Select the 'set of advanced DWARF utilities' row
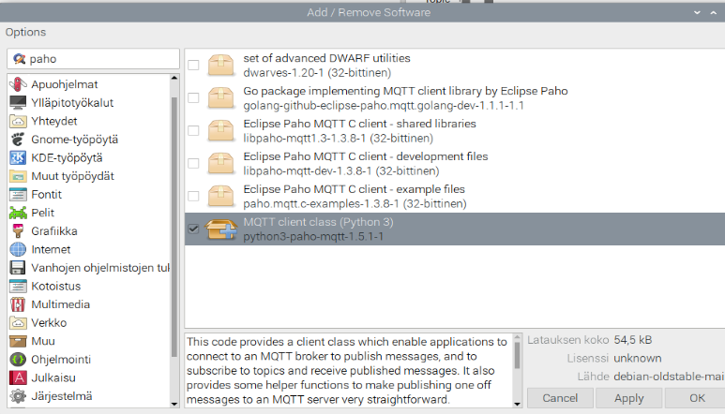Viewport: 725px width, 414px height. (x=455, y=65)
